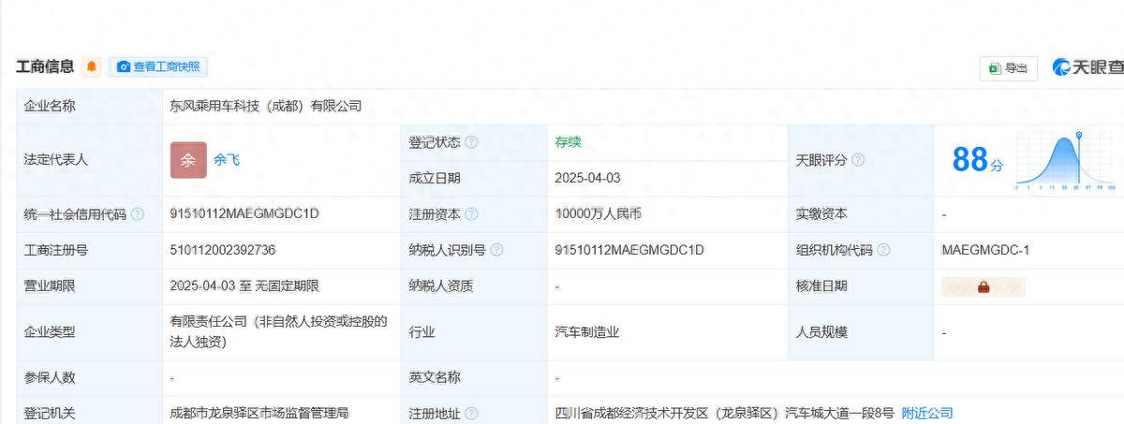Click the score distribution chart

point(1066,161)
